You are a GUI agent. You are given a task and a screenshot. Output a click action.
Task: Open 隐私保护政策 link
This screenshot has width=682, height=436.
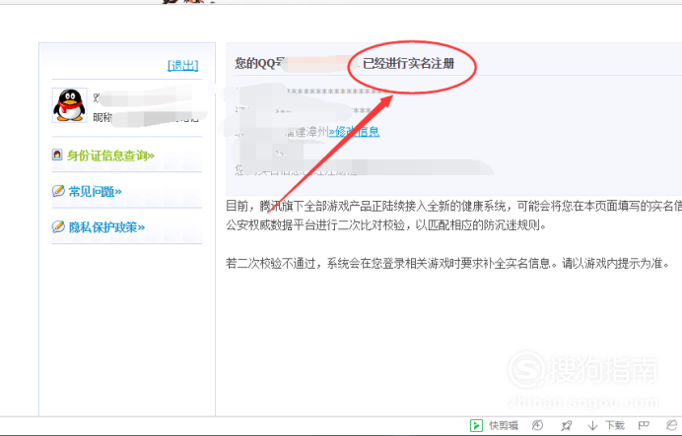pos(106,226)
